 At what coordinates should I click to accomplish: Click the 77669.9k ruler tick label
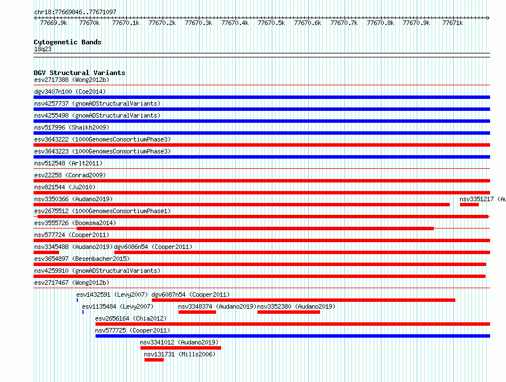(x=53, y=23)
